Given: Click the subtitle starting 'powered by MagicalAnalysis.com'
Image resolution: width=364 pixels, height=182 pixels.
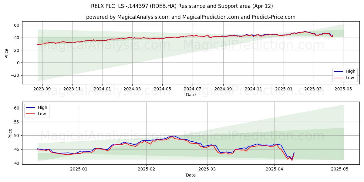Looking at the screenshot, I should (x=191, y=17).
